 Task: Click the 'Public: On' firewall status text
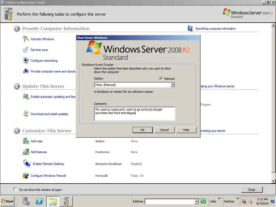(x=137, y=176)
